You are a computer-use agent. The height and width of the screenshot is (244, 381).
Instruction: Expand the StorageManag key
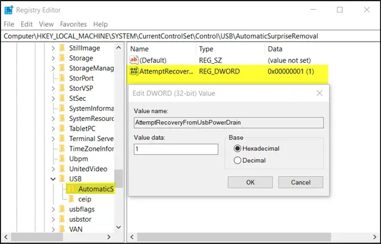click(x=53, y=68)
